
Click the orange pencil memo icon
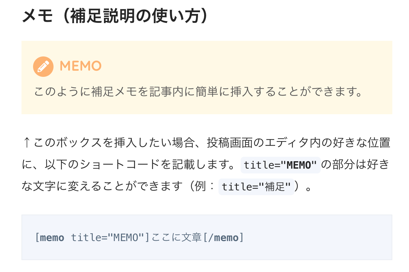pyautogui.click(x=43, y=66)
